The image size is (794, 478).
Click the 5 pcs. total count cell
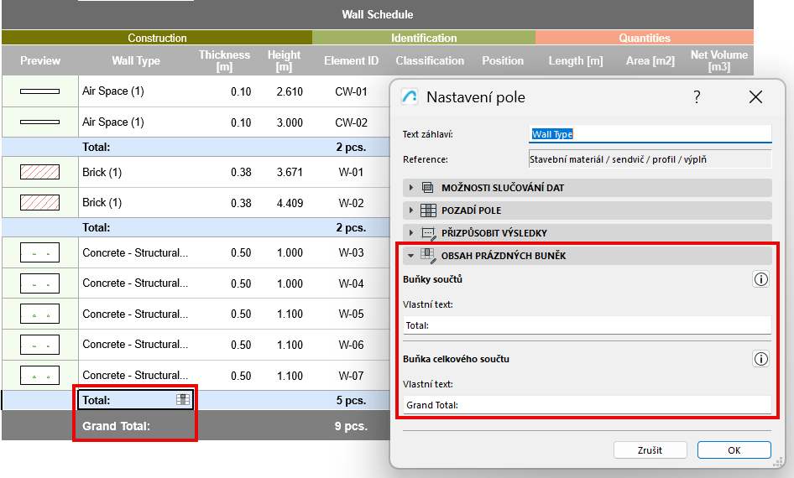pyautogui.click(x=351, y=400)
